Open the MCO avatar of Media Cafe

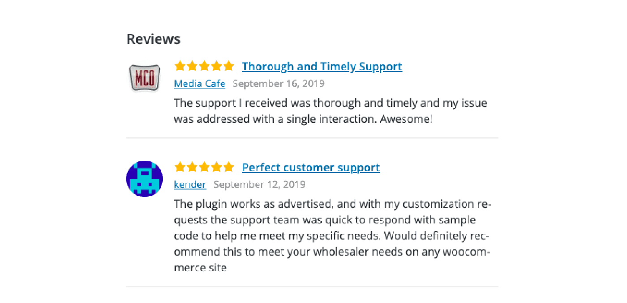coord(145,78)
